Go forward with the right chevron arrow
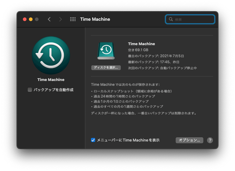The image size is (235, 171). pyautogui.click(x=60, y=19)
